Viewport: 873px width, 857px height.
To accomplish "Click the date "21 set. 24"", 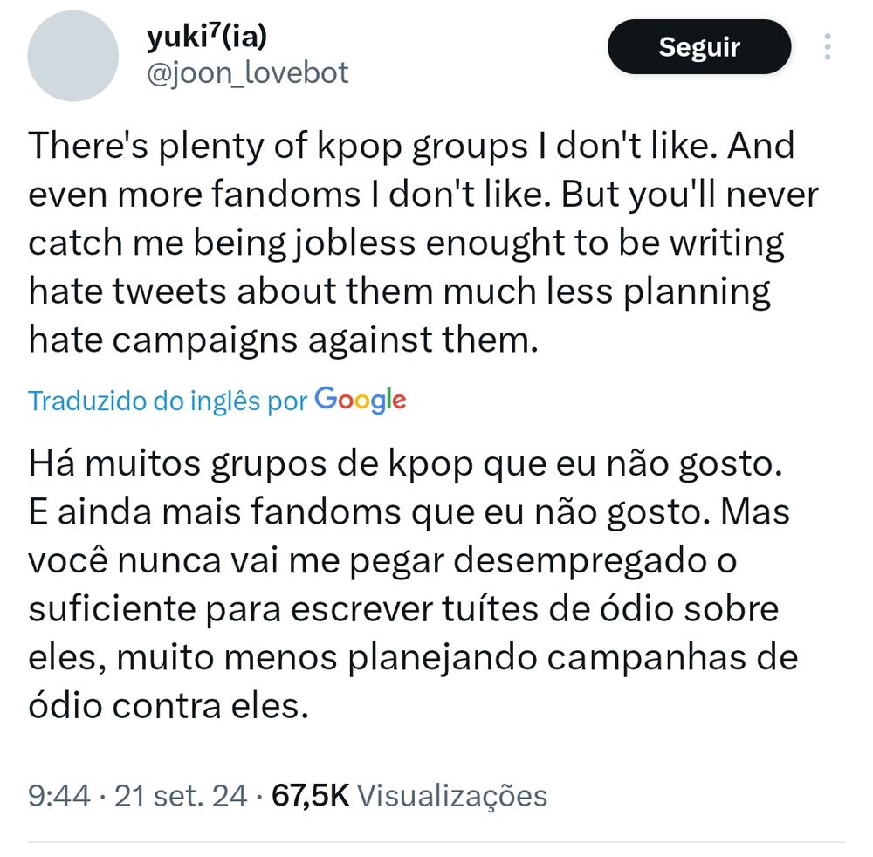I will (x=181, y=795).
